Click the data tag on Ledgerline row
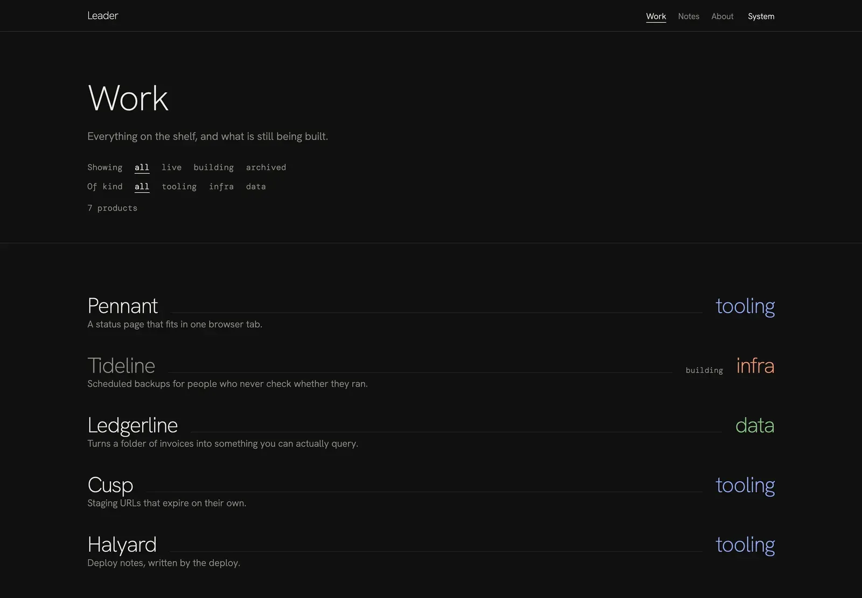862x598 pixels. point(755,425)
